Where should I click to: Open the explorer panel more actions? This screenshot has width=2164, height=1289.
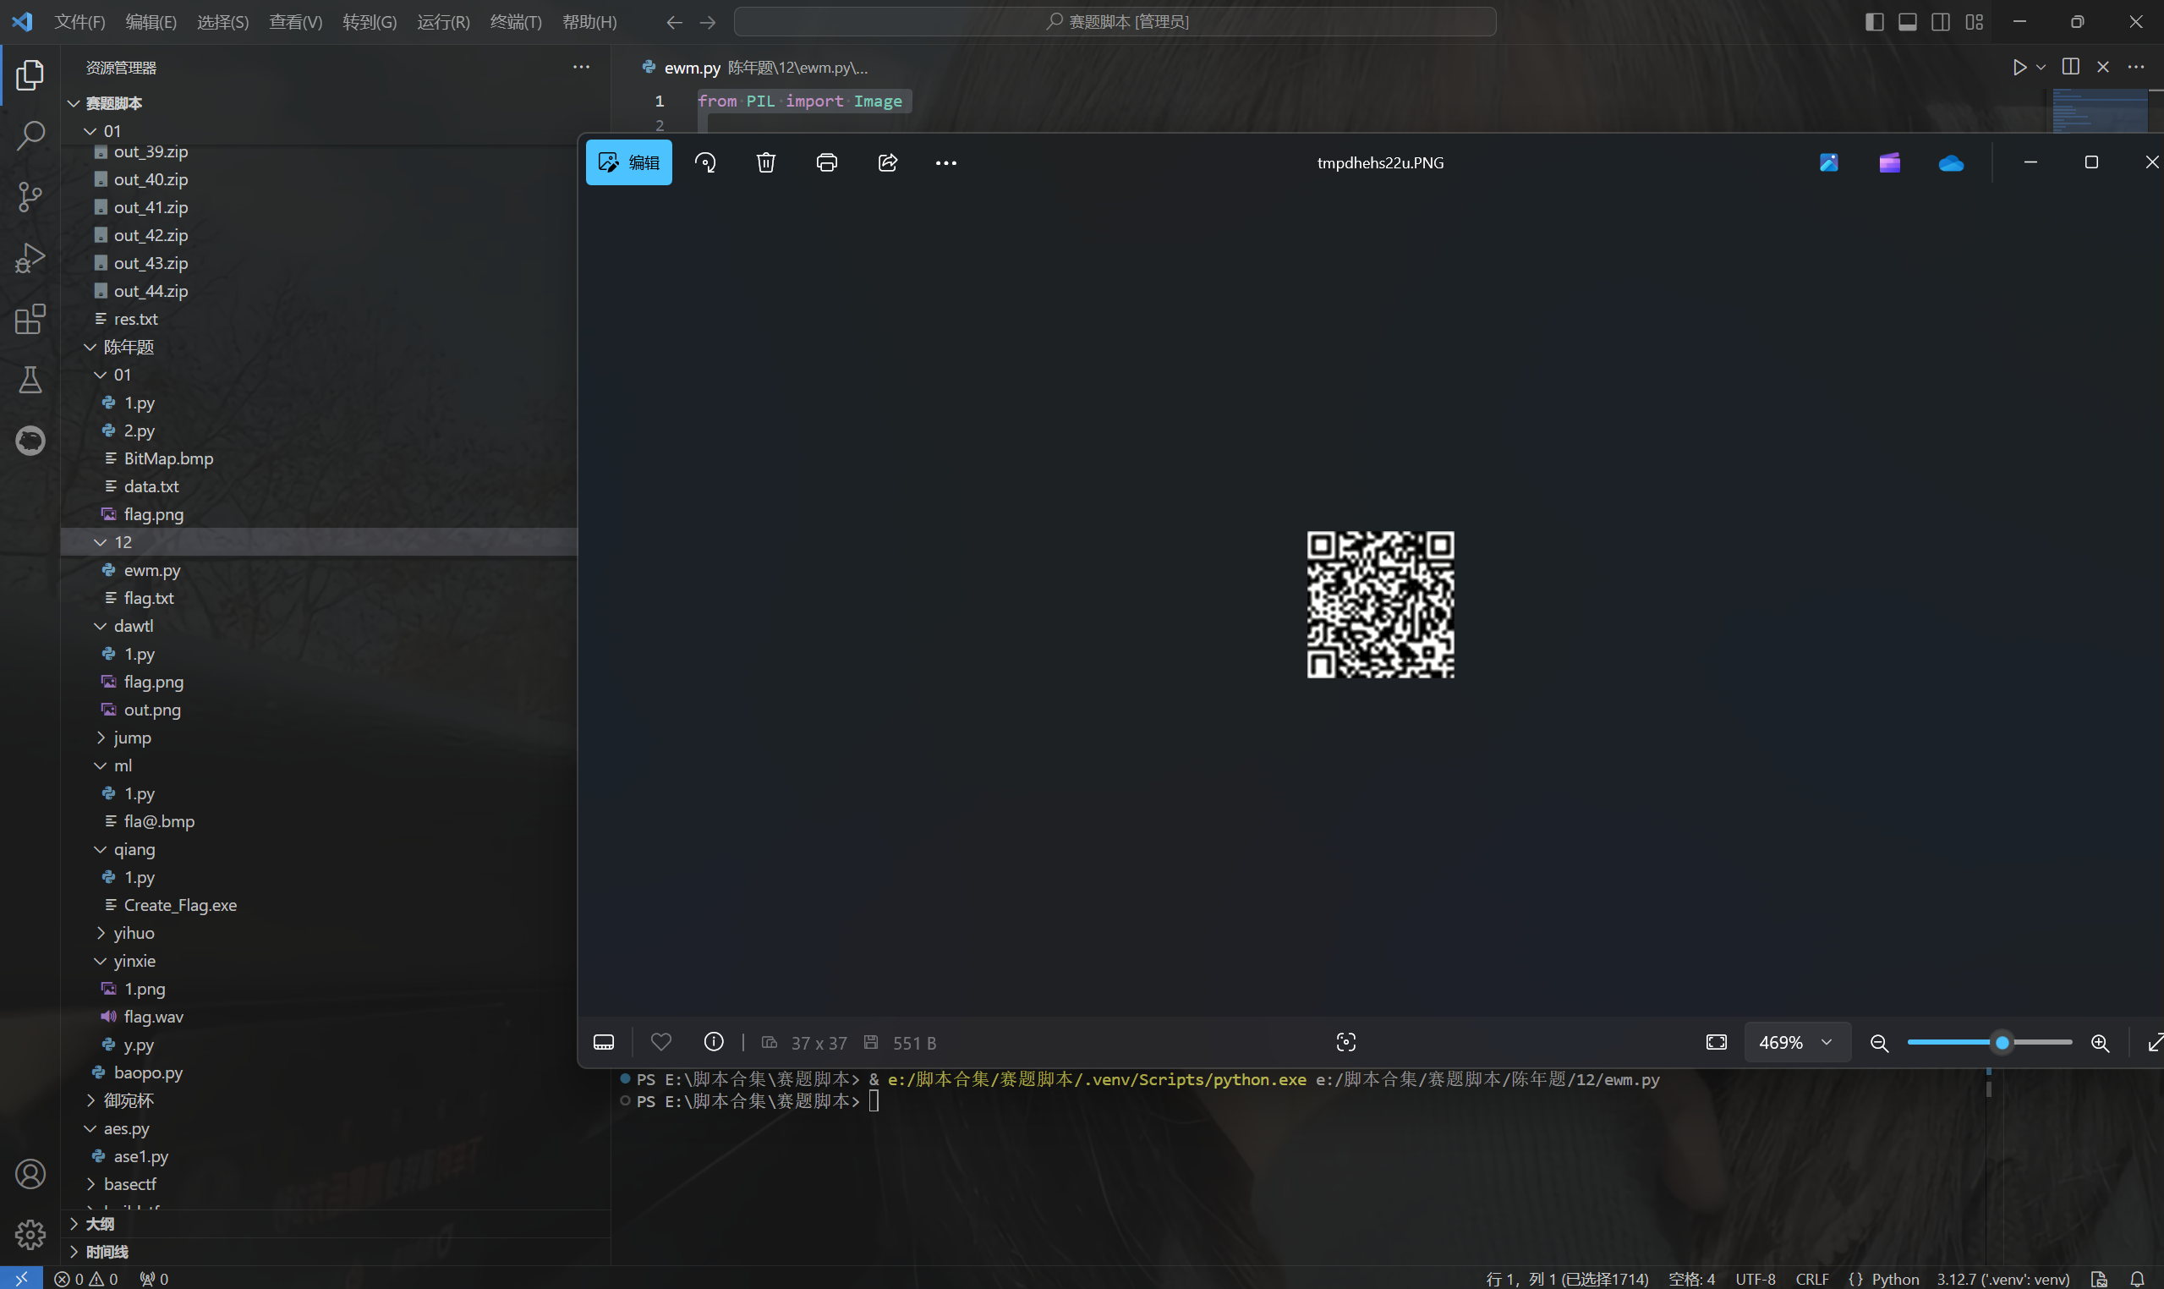click(x=581, y=67)
